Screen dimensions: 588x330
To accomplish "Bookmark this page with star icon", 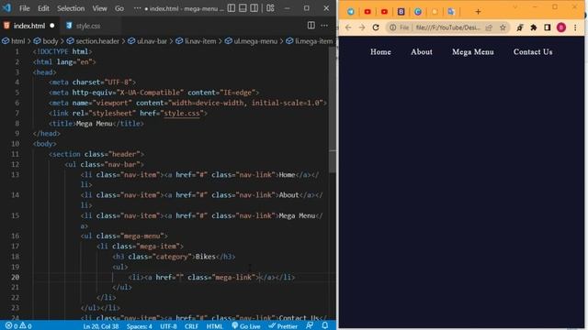I will [x=503, y=27].
